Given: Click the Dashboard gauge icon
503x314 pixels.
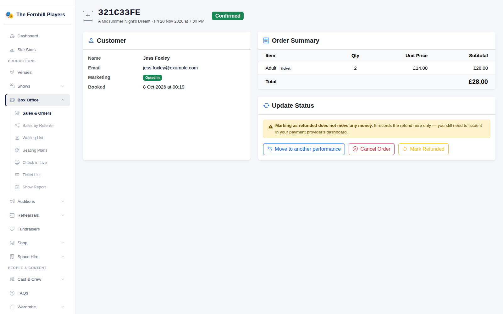Looking at the screenshot, I should pos(12,36).
